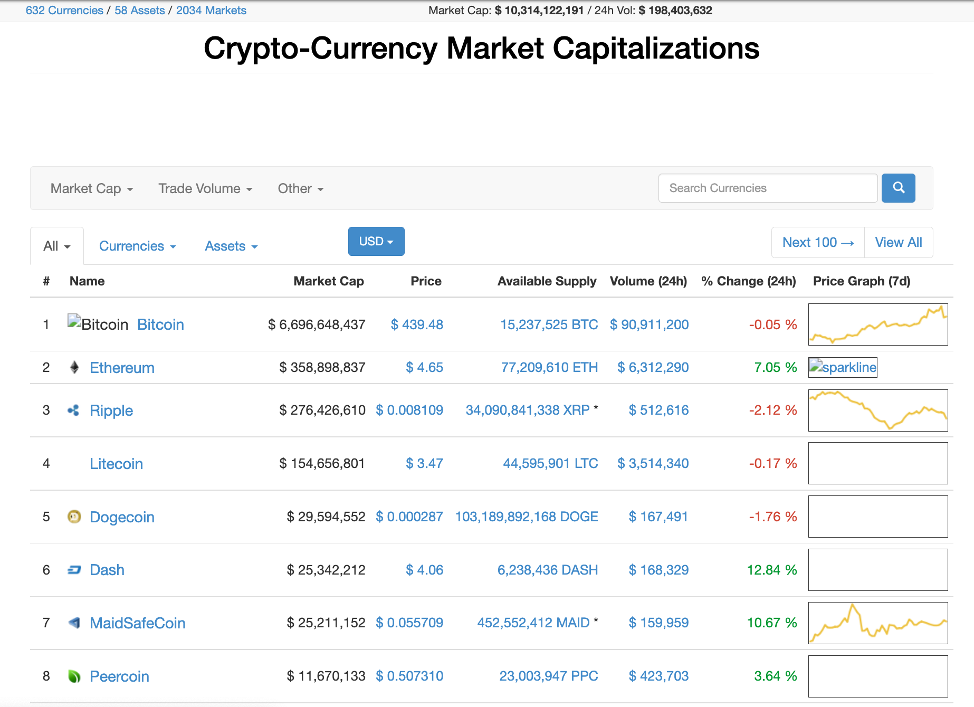Click the Ethereum diamond logo icon
Screen dimensions: 974x707
(74, 367)
